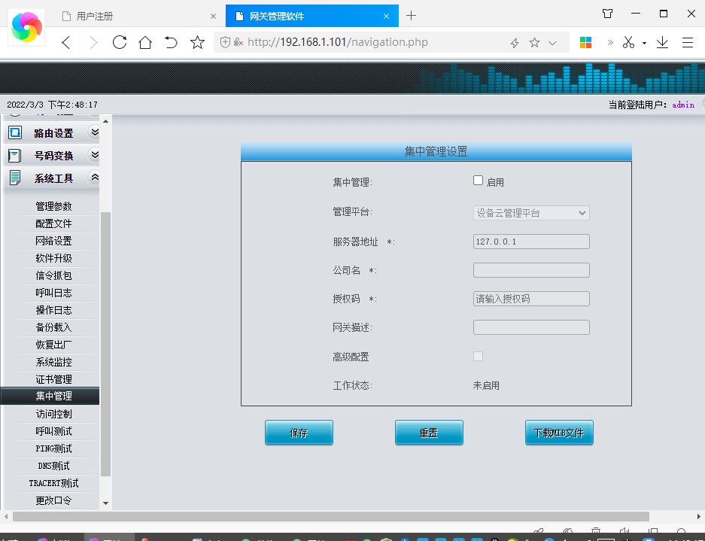This screenshot has height=541, width=705.
Task: Toggle the 高级配置 checkbox
Action: 478,356
